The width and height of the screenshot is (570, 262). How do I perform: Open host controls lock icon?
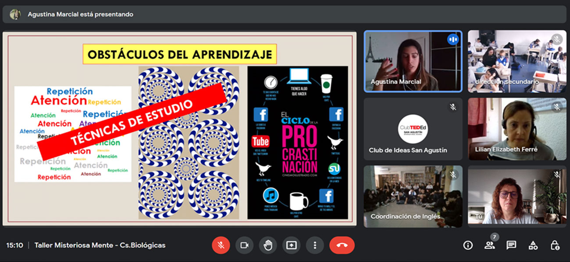tap(555, 245)
